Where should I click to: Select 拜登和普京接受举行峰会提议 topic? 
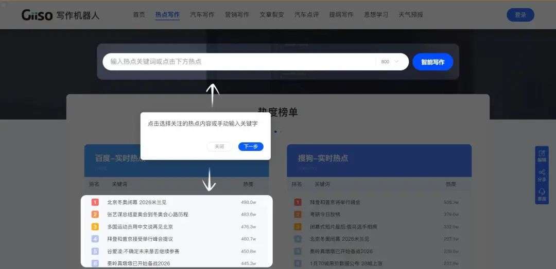click(140, 239)
